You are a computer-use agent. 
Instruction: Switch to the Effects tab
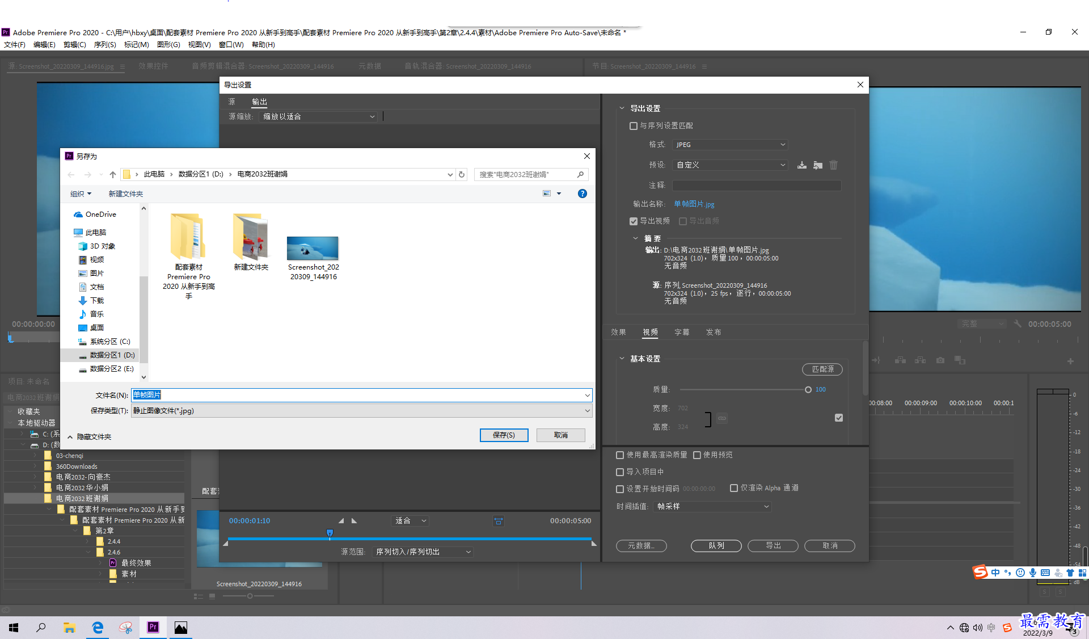[x=618, y=332]
